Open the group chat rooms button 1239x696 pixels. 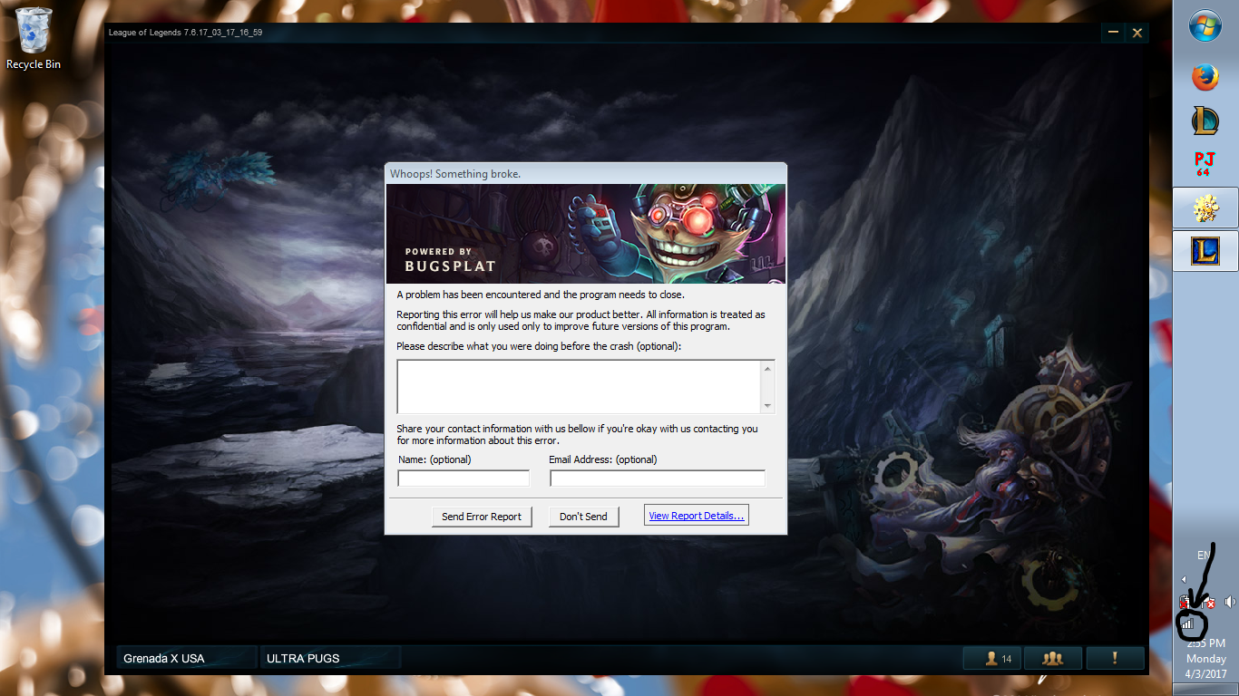(1053, 659)
